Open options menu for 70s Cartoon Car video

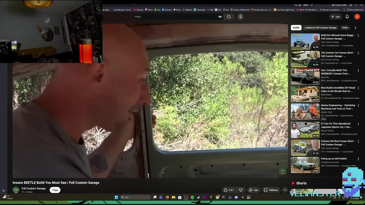pos(358,53)
